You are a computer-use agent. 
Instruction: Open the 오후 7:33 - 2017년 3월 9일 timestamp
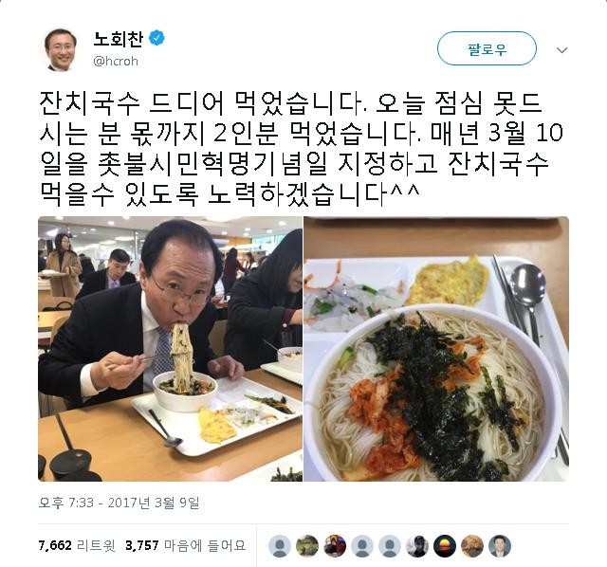coord(119,503)
